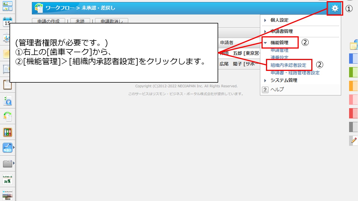Open the calendar icon showing 15
This screenshot has width=358, height=201.
(x=7, y=21)
